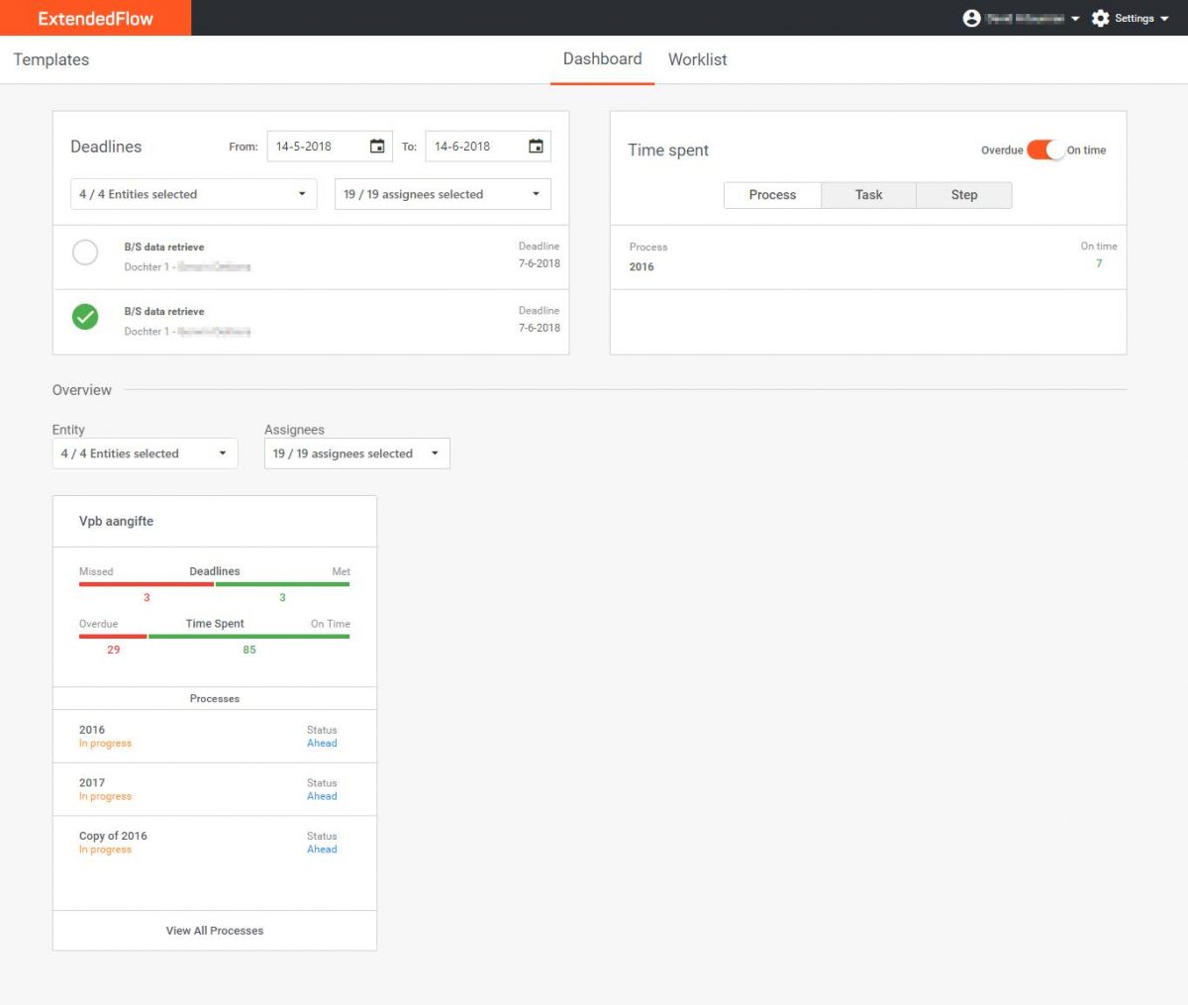Open the calendar icon for To date

pos(536,146)
